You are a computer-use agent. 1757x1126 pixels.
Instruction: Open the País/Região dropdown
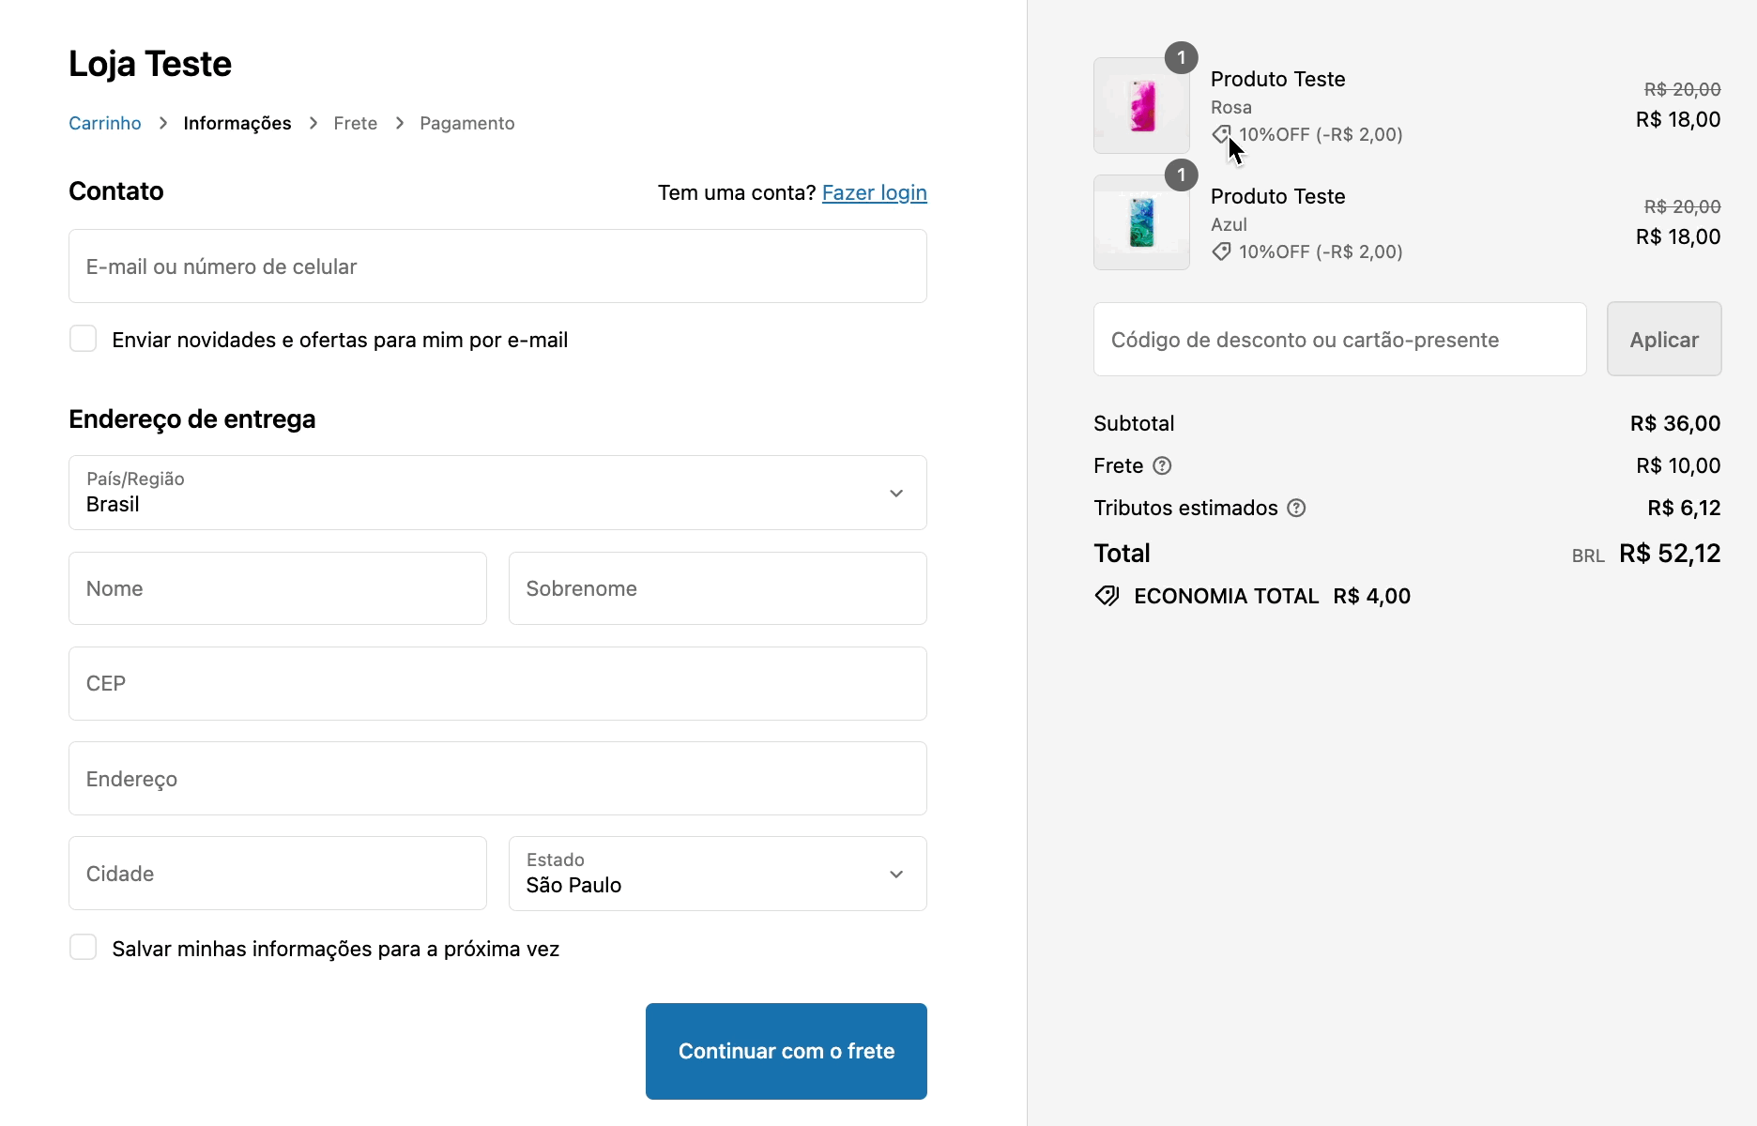point(497,493)
